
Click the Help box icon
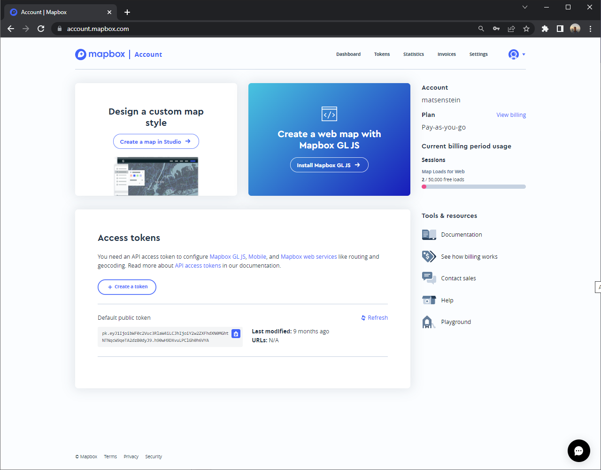pyautogui.click(x=429, y=300)
